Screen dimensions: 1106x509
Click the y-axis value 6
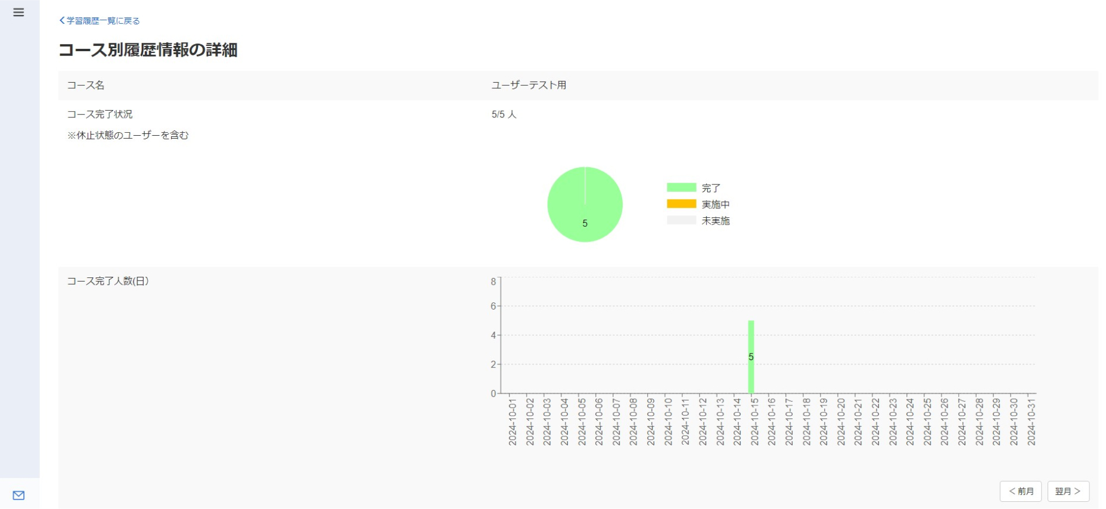(493, 306)
